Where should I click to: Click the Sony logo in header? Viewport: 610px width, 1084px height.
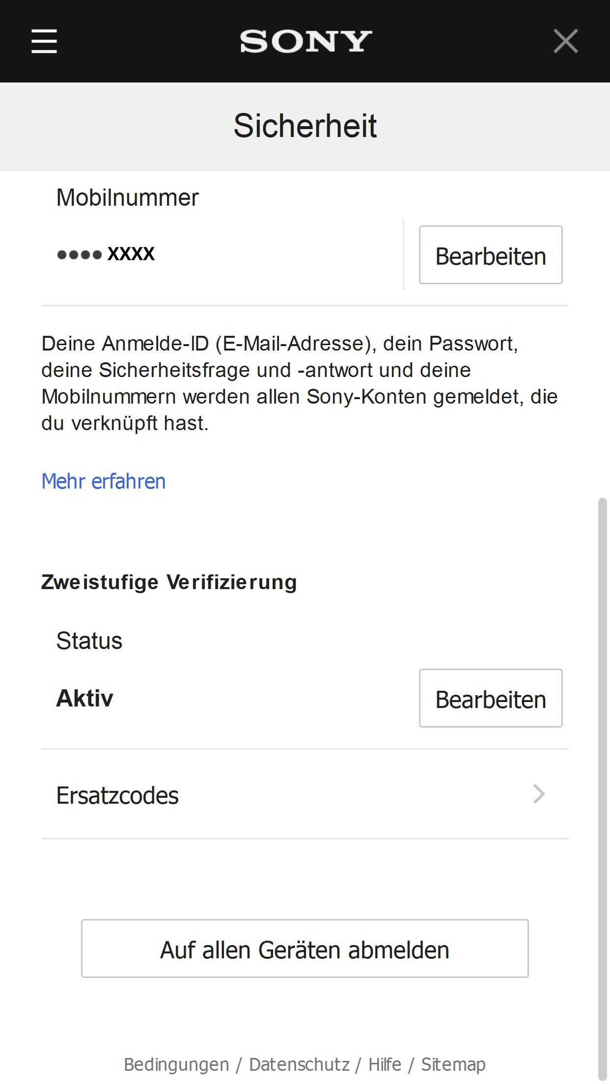305,41
